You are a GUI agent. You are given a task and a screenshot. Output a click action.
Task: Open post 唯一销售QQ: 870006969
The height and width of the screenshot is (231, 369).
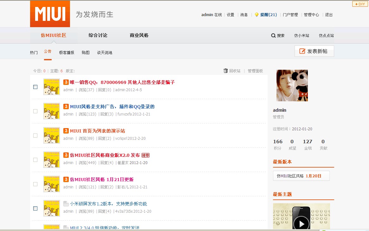(x=122, y=82)
